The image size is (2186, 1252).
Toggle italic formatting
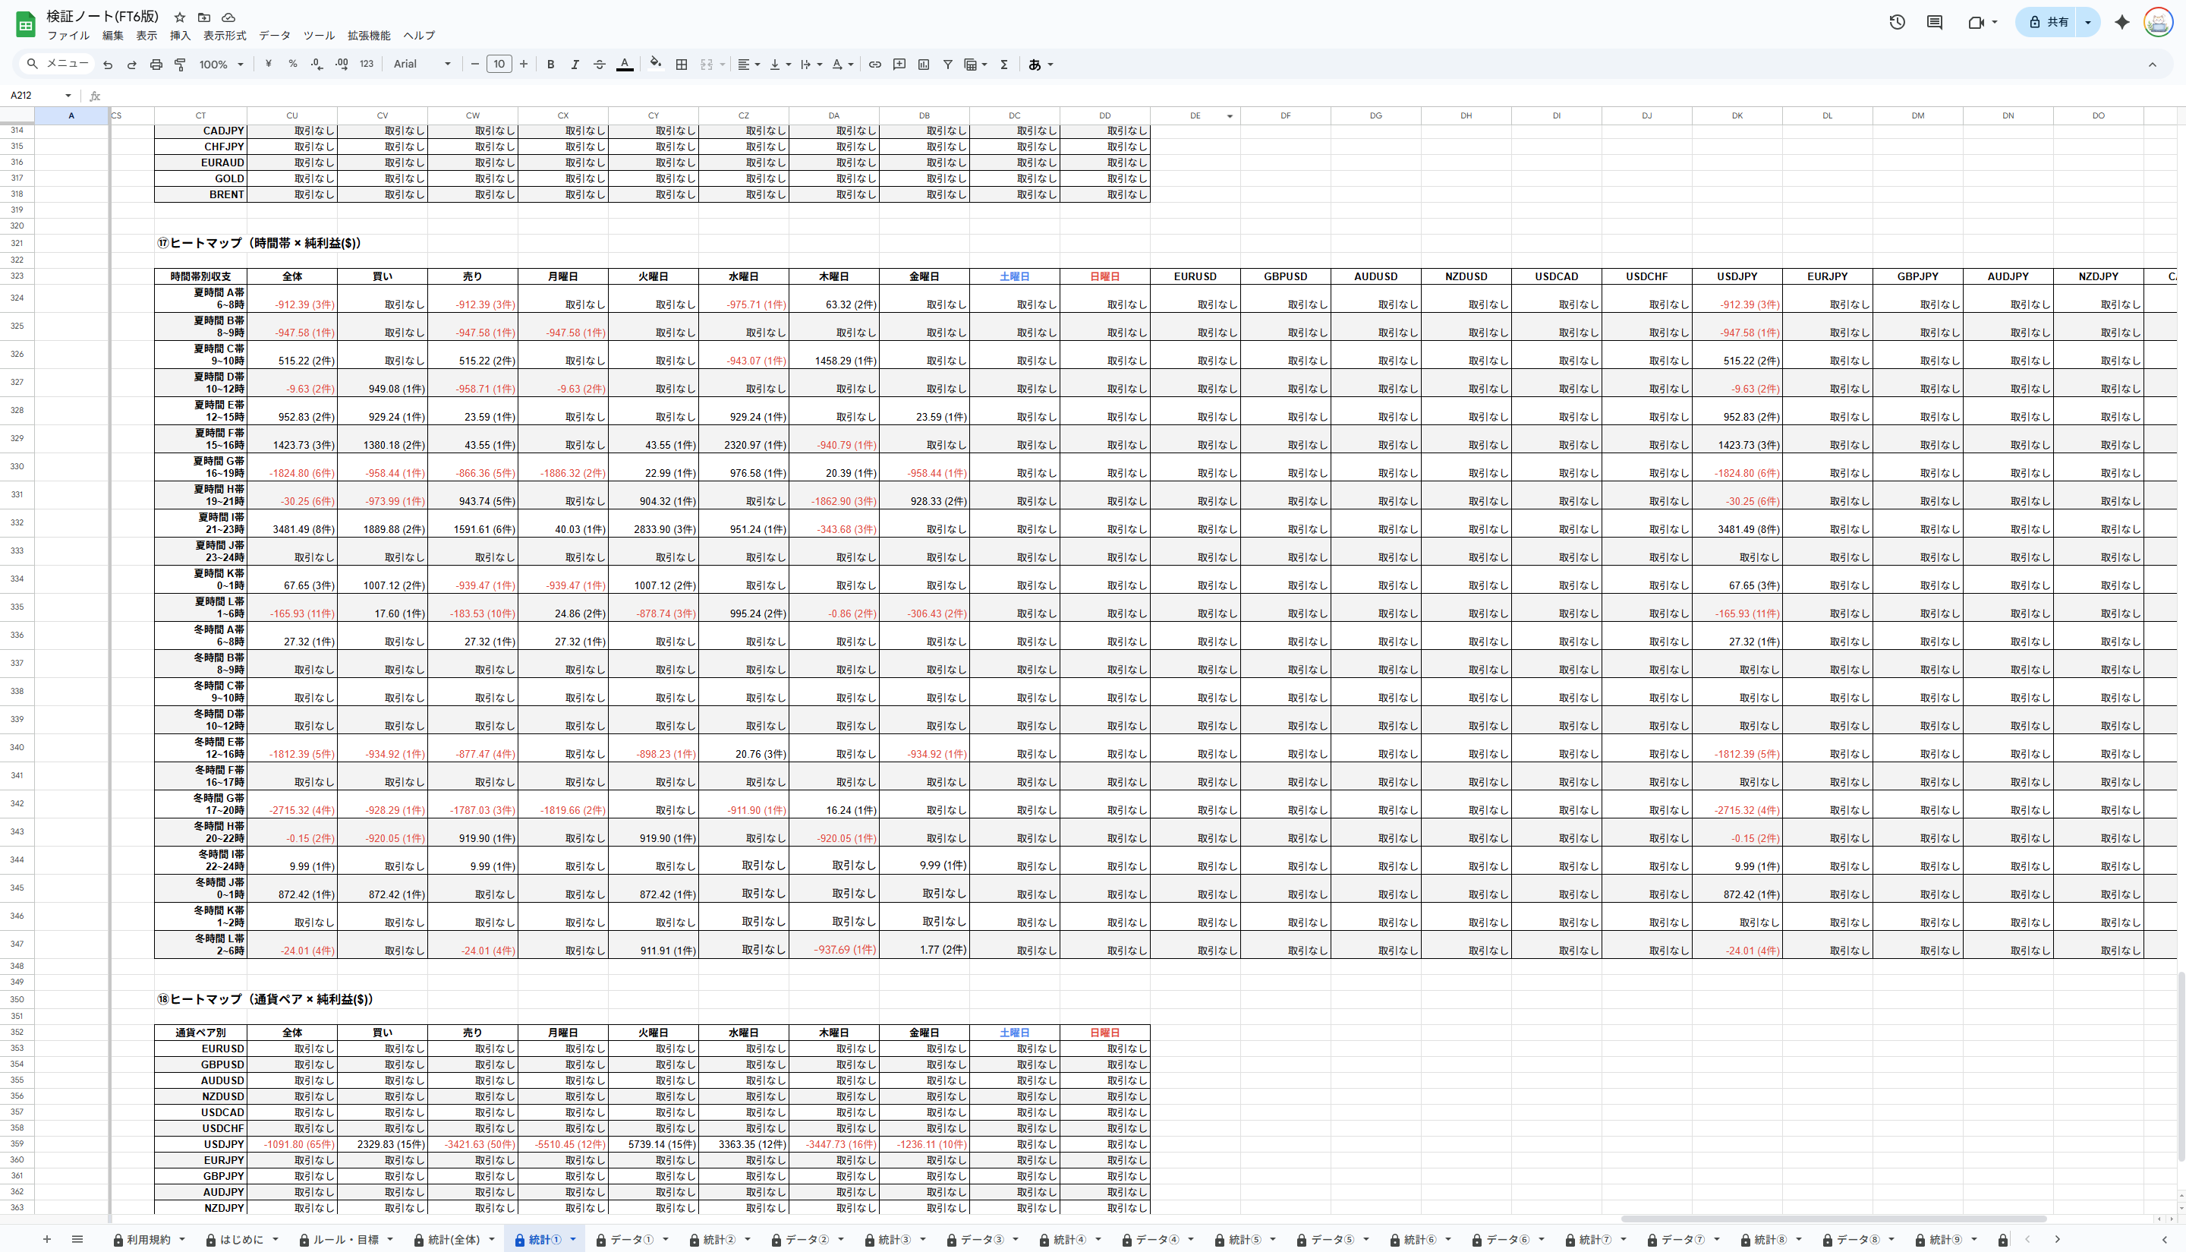tap(575, 65)
